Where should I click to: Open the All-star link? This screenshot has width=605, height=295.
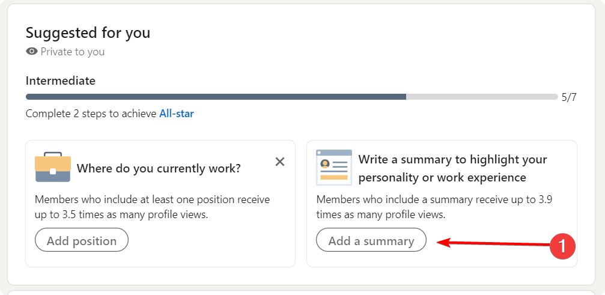click(177, 114)
